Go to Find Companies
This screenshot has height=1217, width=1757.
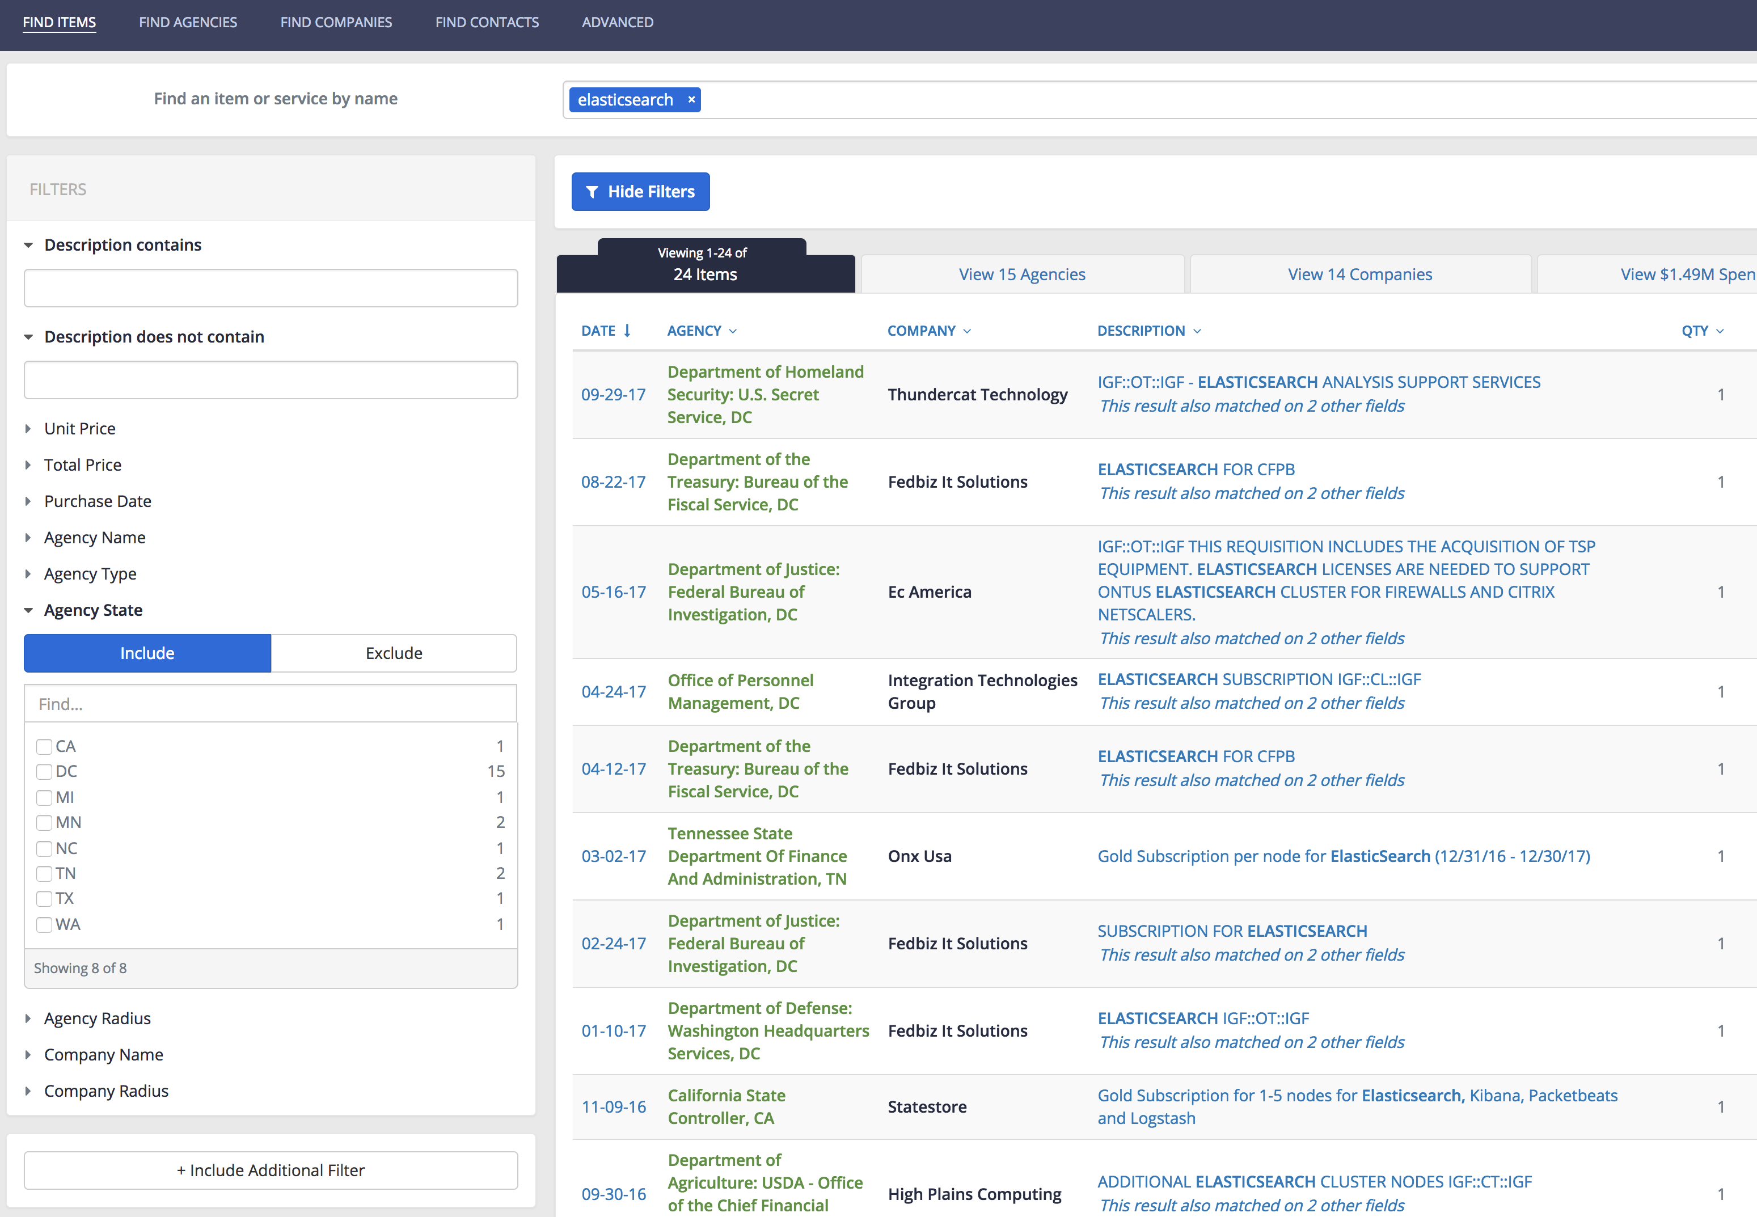pos(336,22)
